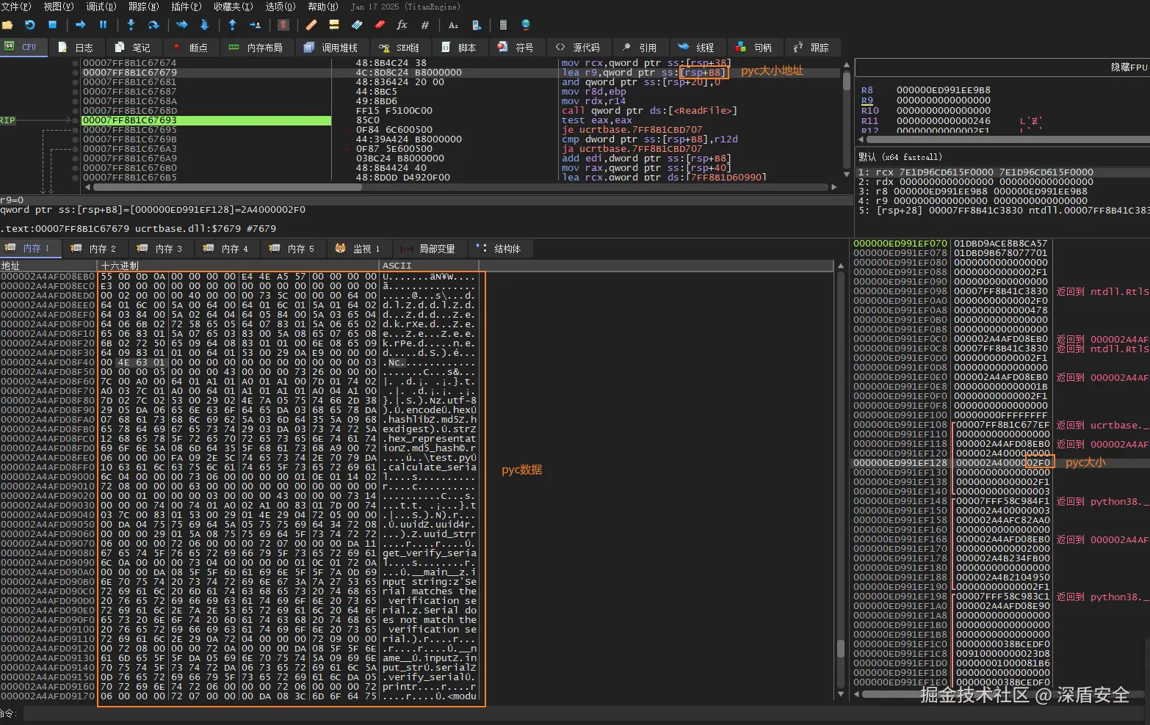
Task: Pause execution with the pause icon
Action: 103,25
